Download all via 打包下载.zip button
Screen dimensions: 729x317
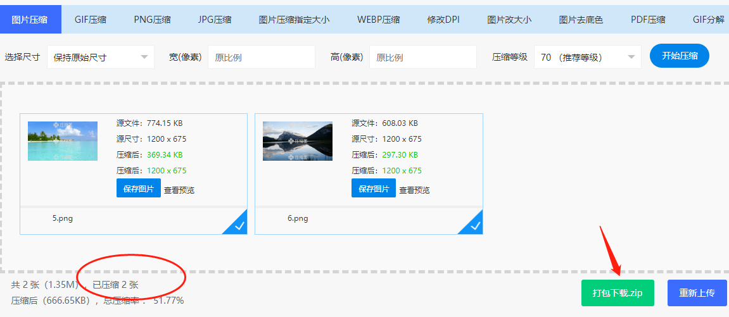coord(618,293)
